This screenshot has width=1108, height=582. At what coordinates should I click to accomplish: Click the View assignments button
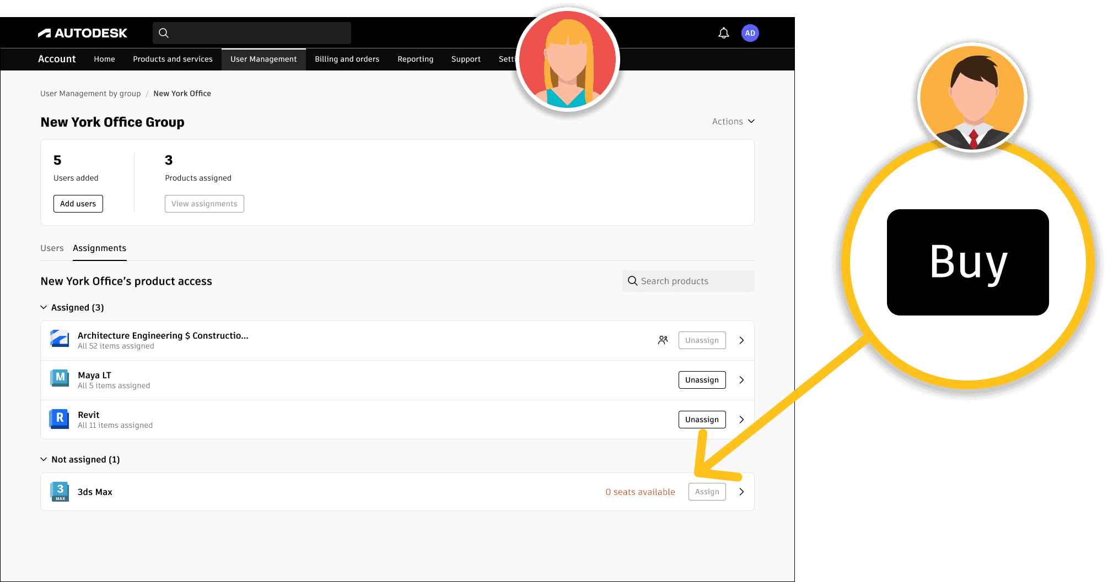[205, 204]
